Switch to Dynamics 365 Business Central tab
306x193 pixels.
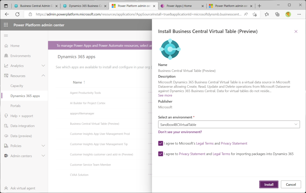point(85,6)
